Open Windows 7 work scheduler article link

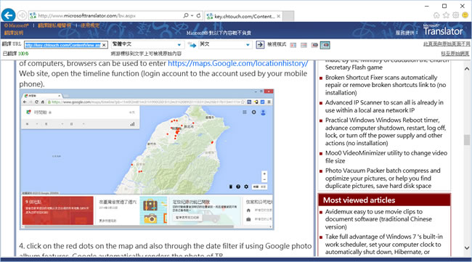[384, 245]
